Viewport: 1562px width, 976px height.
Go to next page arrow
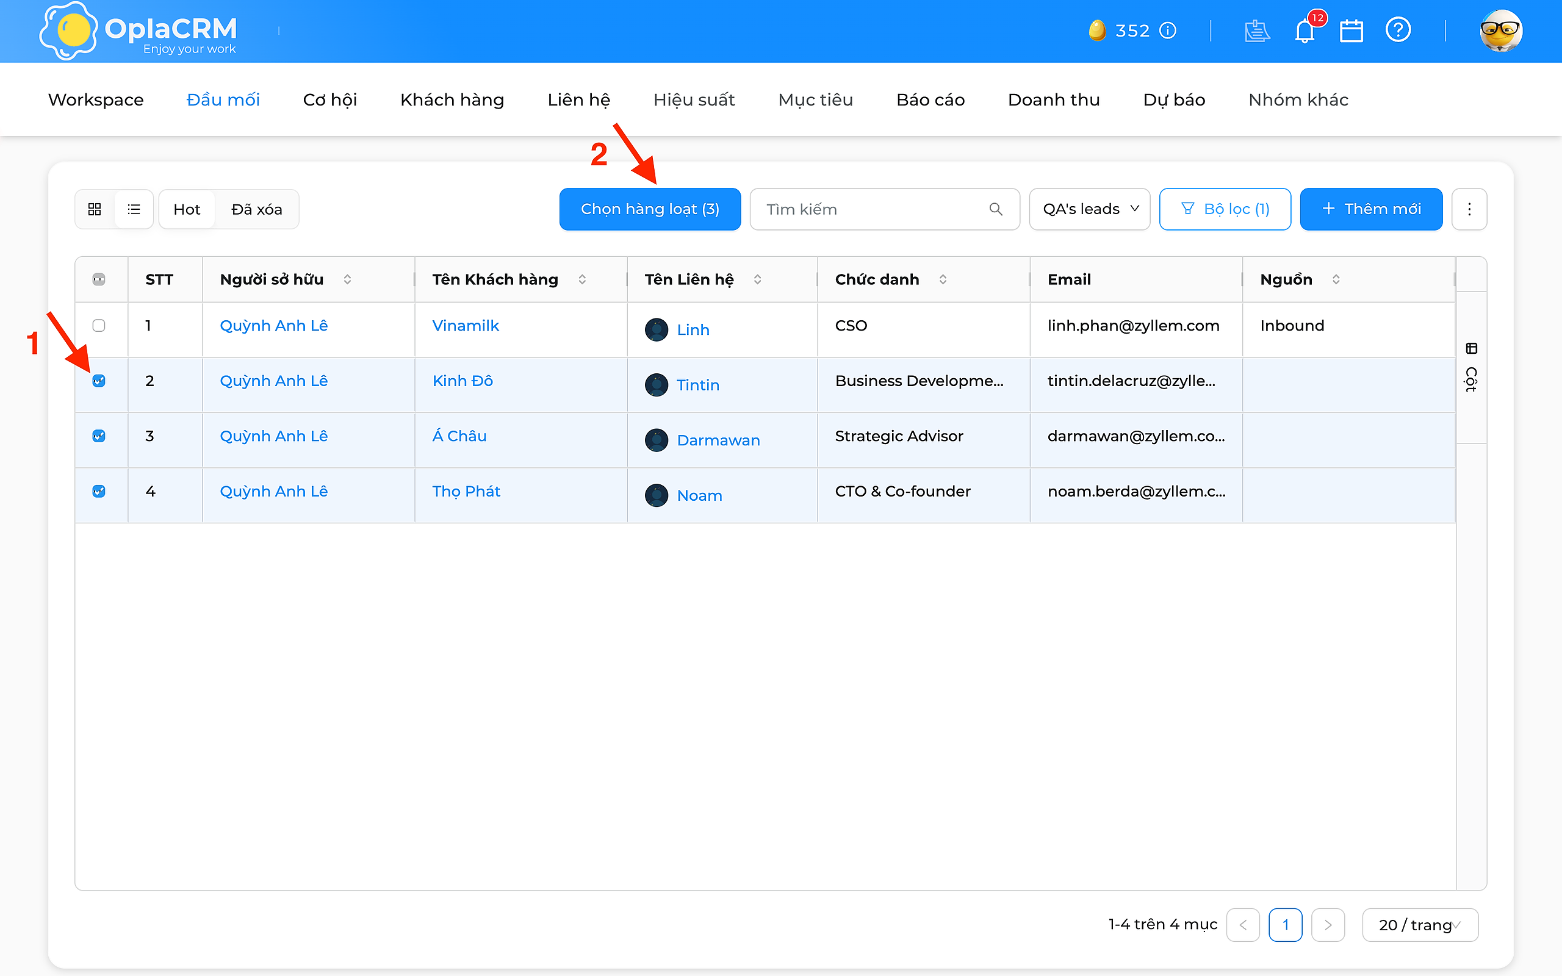coord(1328,925)
